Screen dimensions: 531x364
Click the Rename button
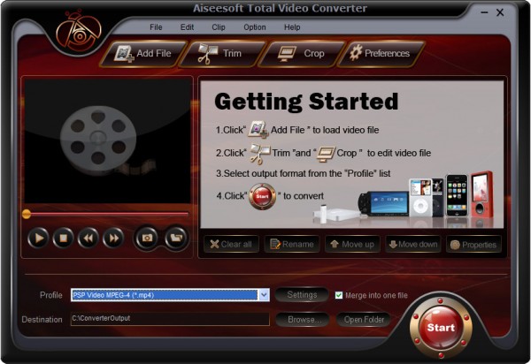pyautogui.click(x=292, y=244)
